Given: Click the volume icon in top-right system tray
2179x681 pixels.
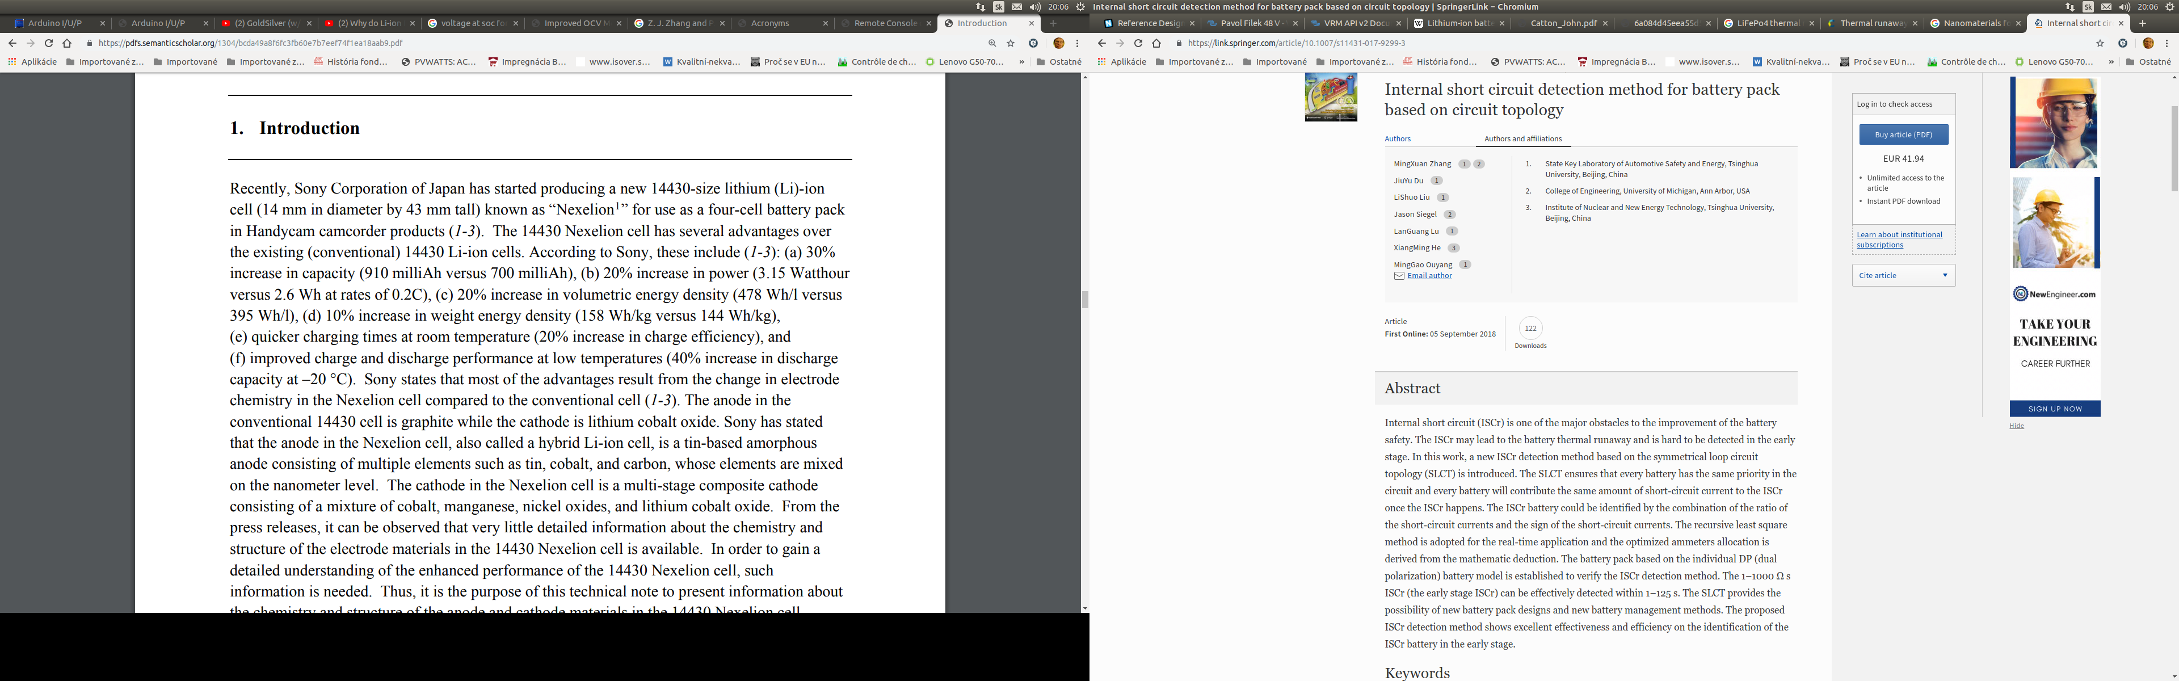Looking at the screenshot, I should point(2124,7).
